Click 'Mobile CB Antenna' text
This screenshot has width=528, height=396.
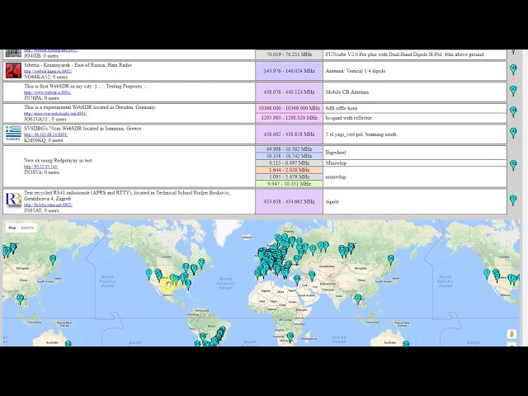click(346, 92)
